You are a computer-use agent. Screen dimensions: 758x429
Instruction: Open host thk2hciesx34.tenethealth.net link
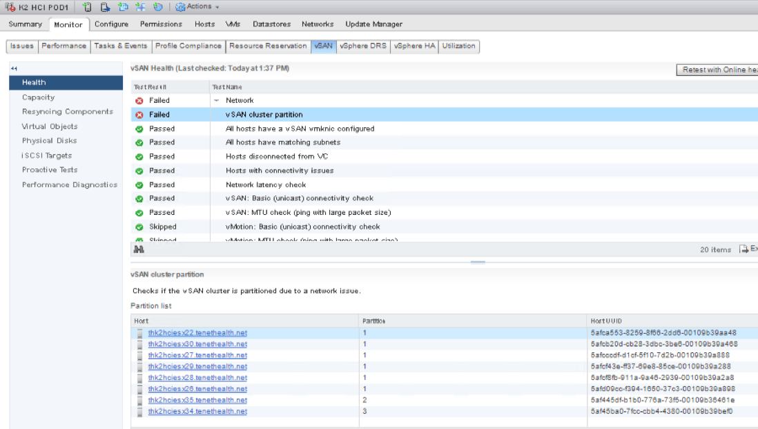[x=197, y=411]
